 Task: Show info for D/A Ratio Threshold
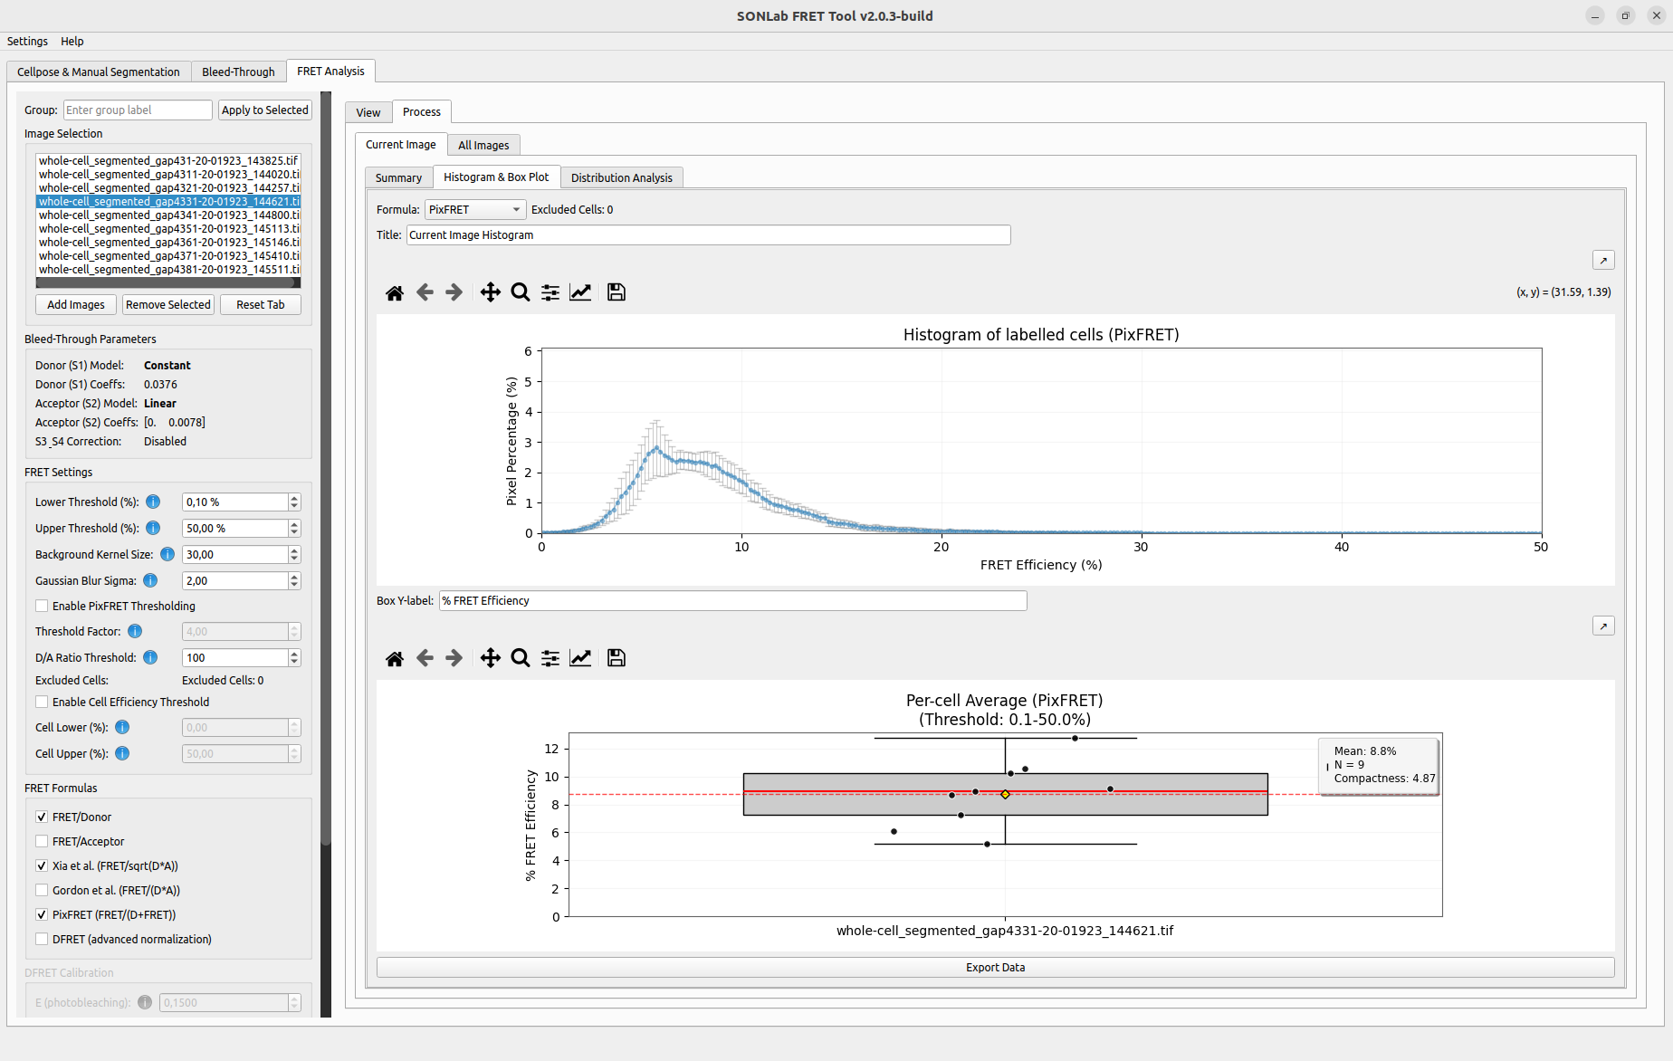click(150, 657)
